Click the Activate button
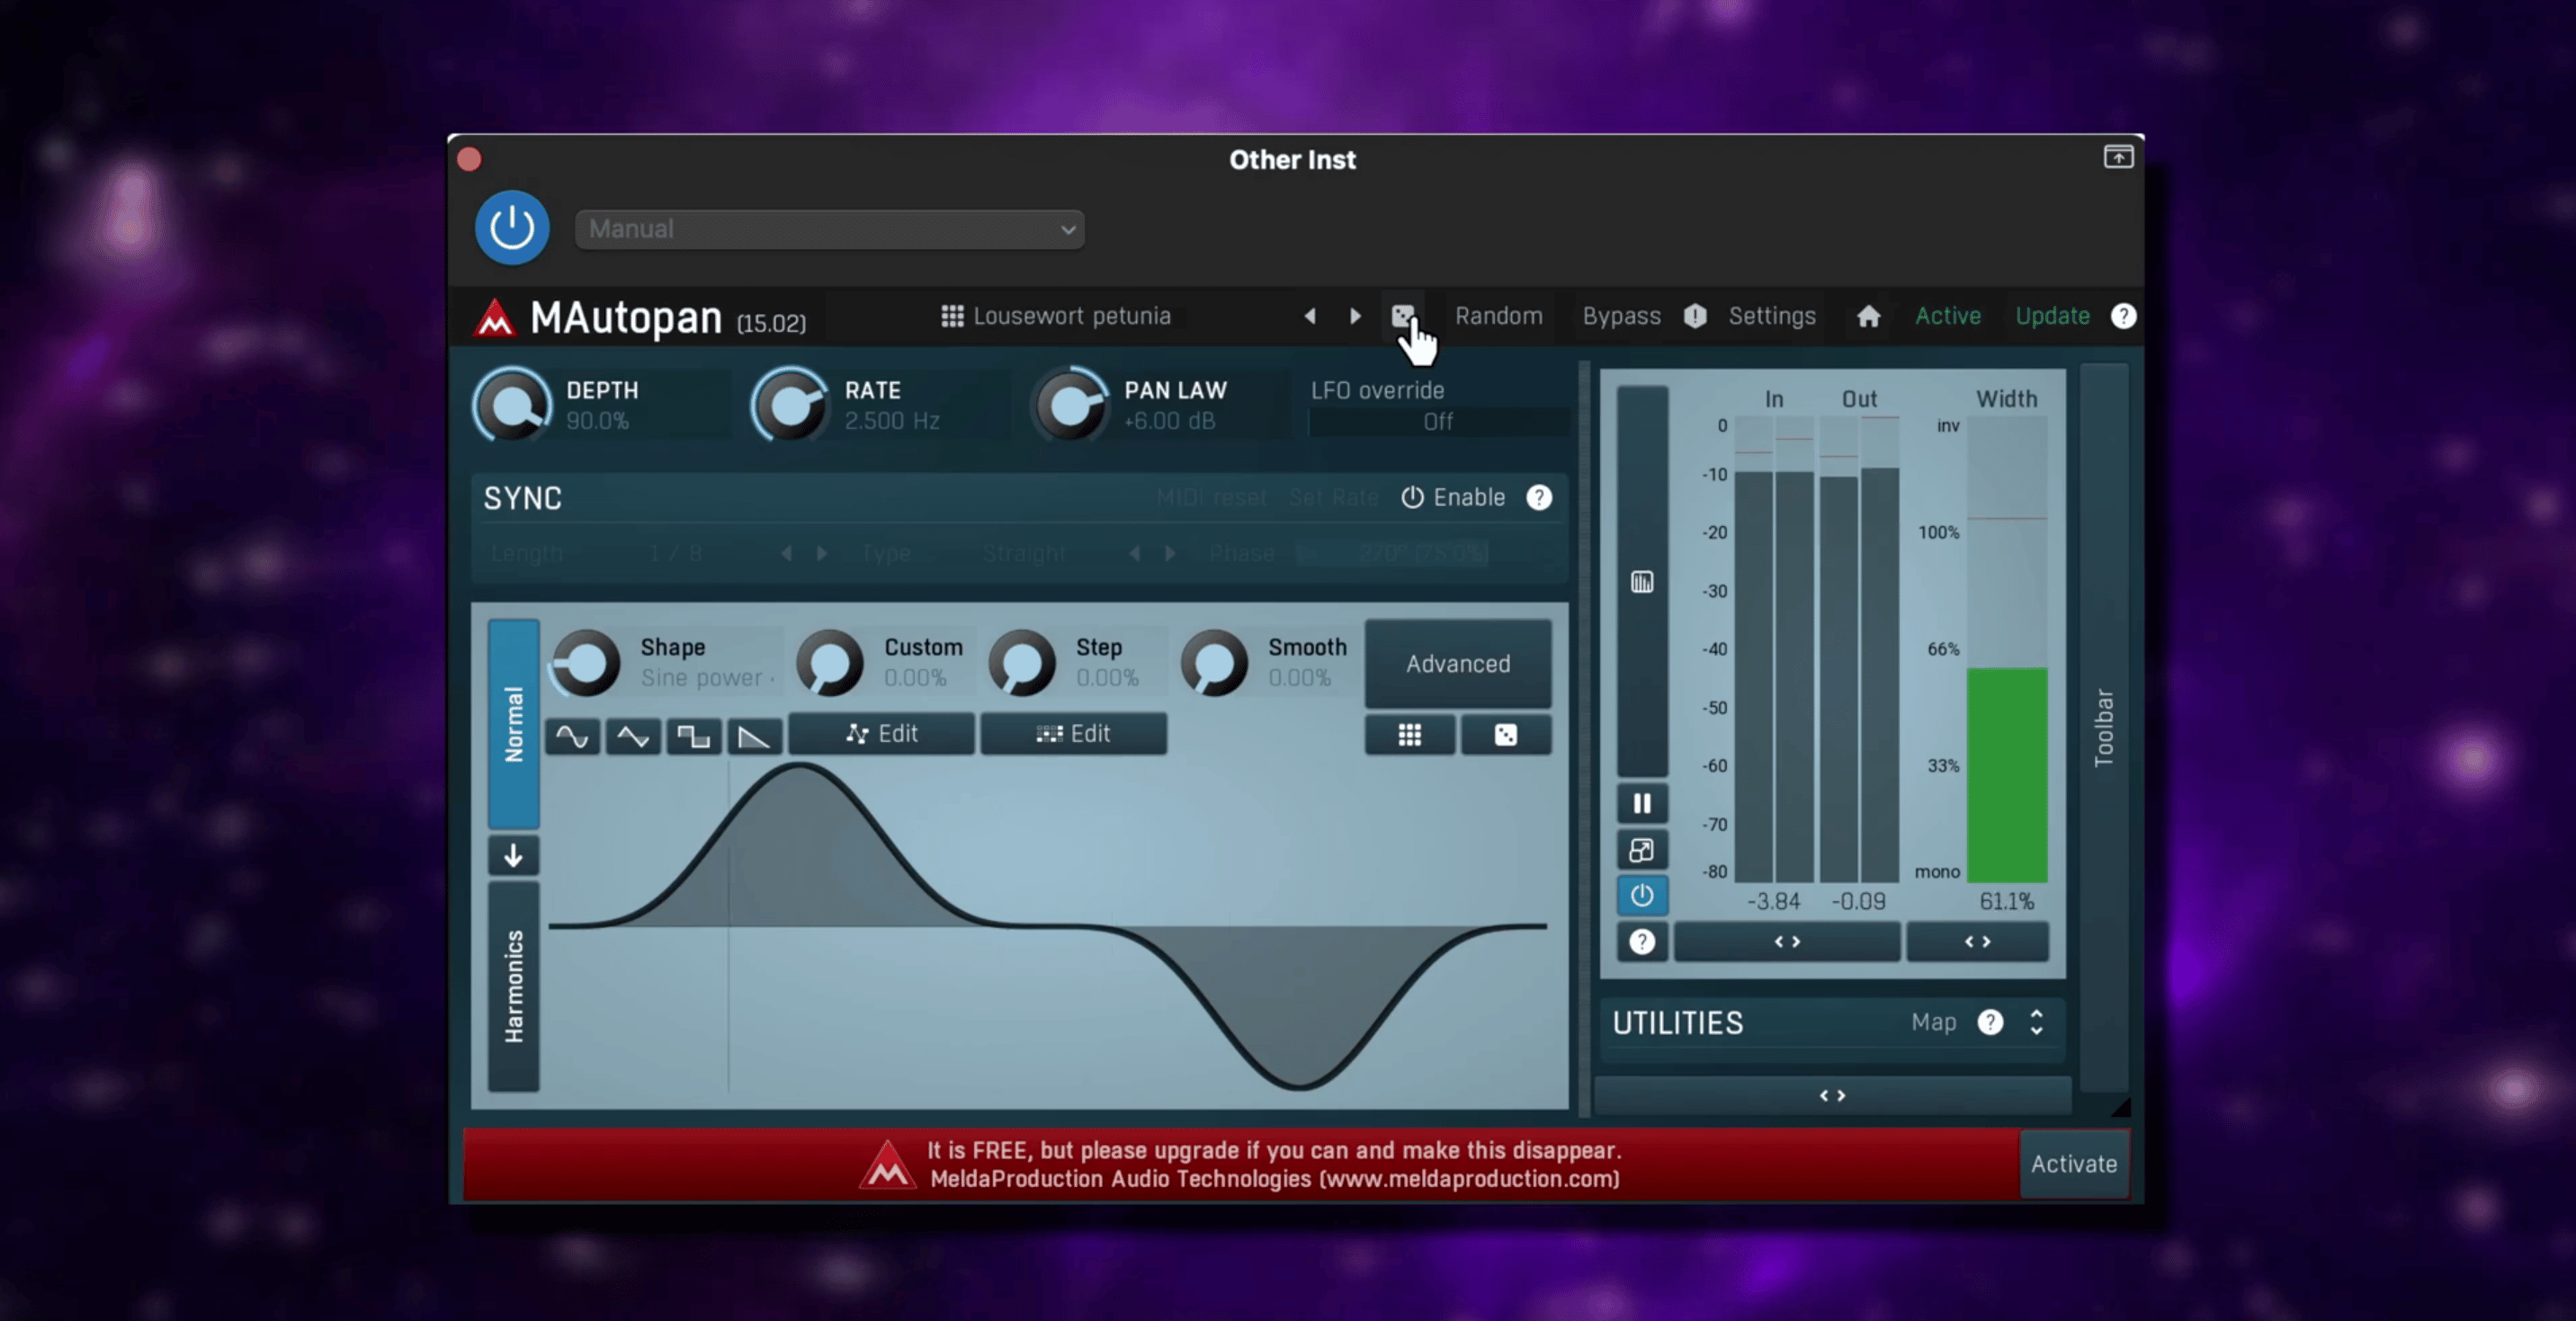The image size is (2576, 1321). (x=2074, y=1164)
